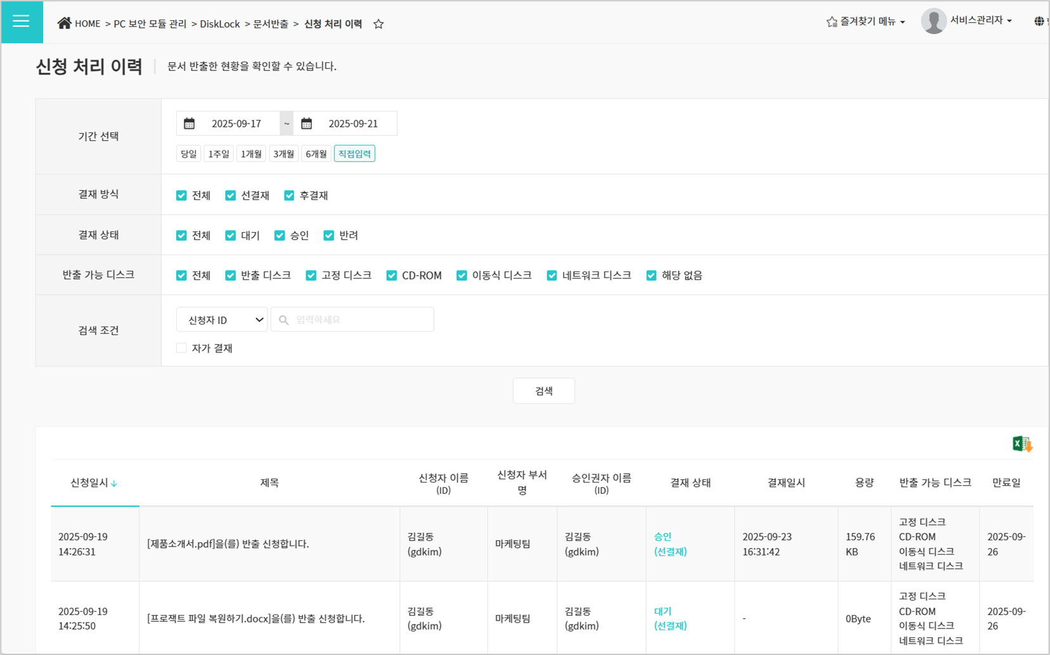
Task: Go to PC 보안 모듈 관리 breadcrumb
Action: tap(150, 24)
